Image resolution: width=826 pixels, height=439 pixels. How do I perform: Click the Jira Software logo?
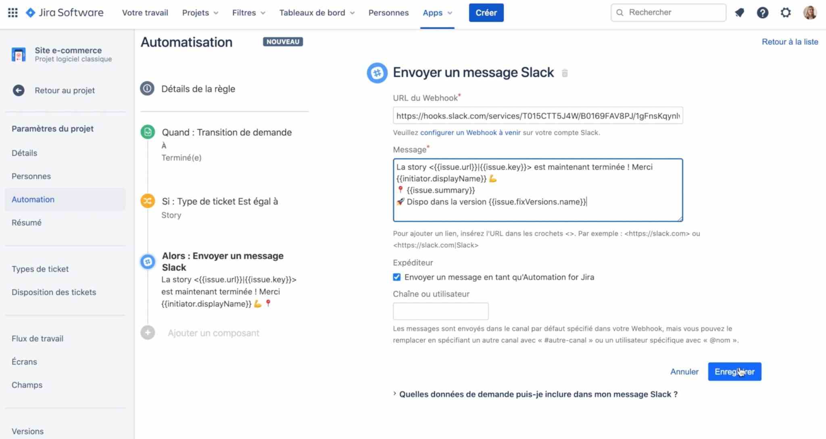65,12
